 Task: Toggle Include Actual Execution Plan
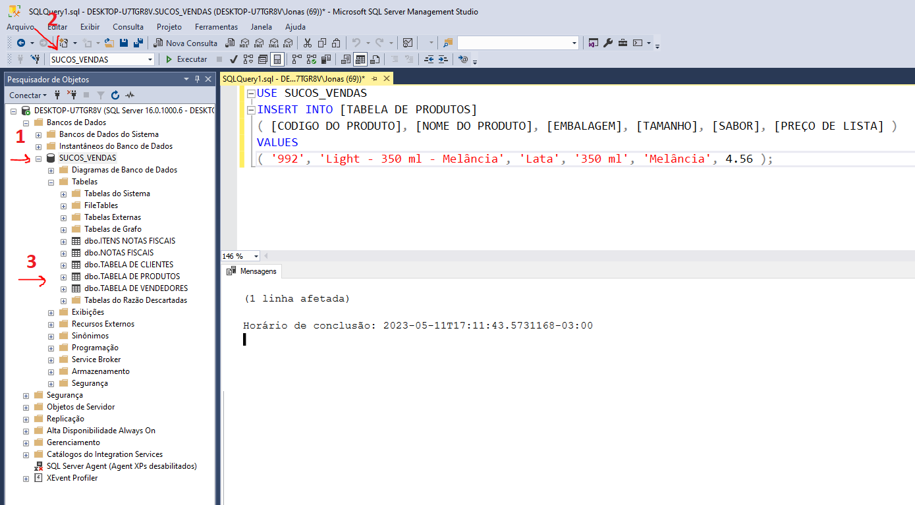(296, 59)
